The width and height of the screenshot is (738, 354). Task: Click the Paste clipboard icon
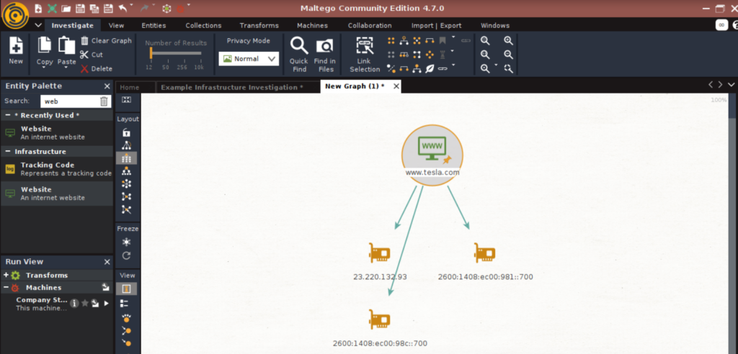coord(67,45)
